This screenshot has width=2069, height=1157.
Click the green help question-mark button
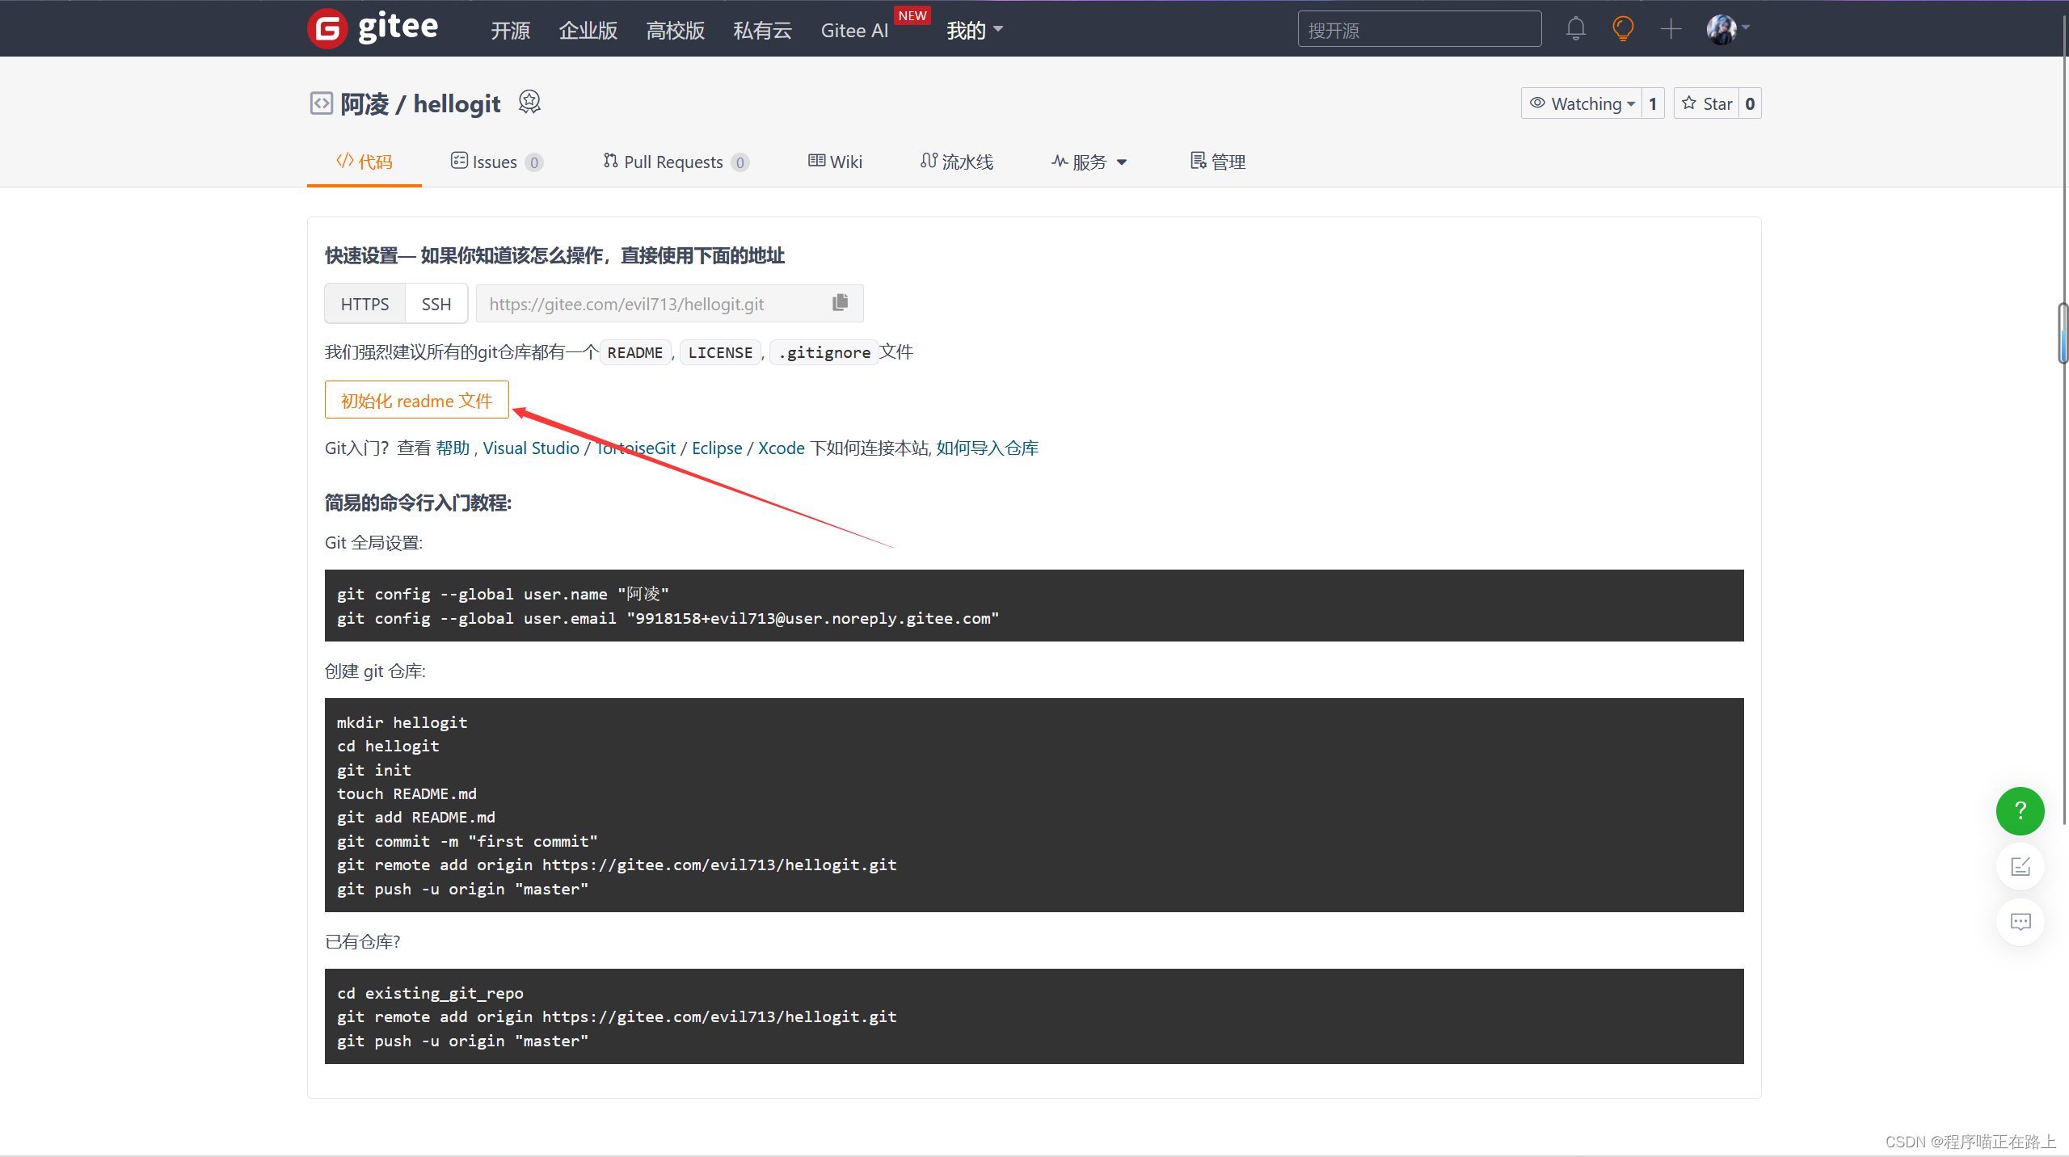[x=2020, y=810]
